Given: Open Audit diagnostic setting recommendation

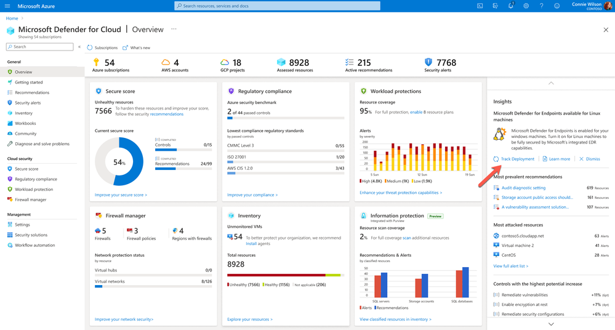Looking at the screenshot, I should point(523,188).
